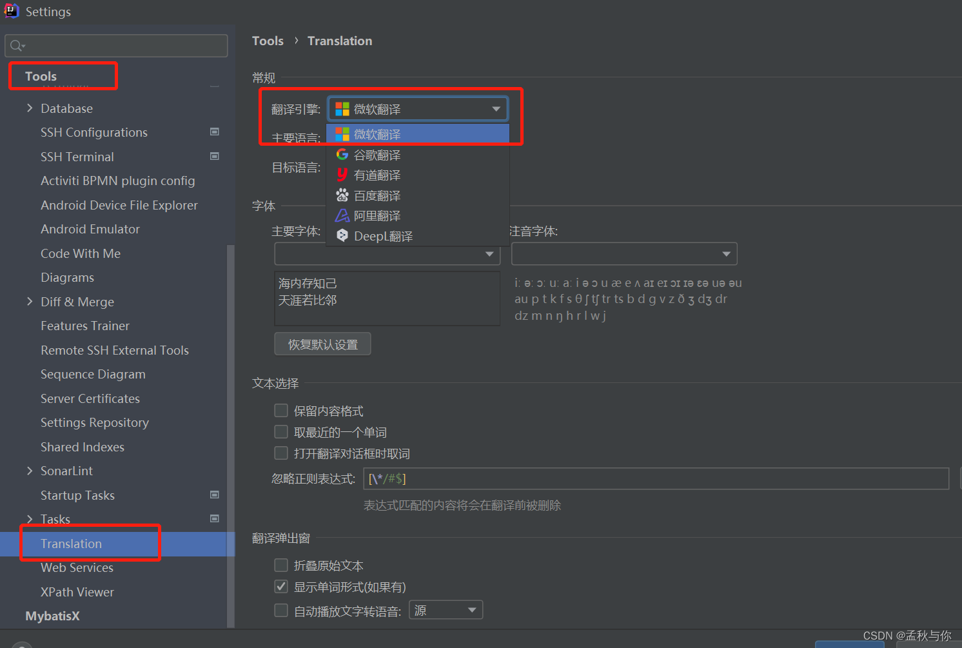Click Microsoft logo in highlighted dropdown item
Screen dimensions: 962x648
(342, 134)
